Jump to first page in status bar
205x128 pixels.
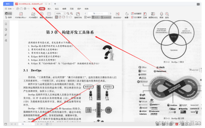tap(12, 124)
